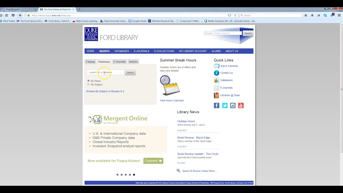Open LibGuides Home bookmark
The width and height of the screenshot is (343, 193).
click(243, 21)
